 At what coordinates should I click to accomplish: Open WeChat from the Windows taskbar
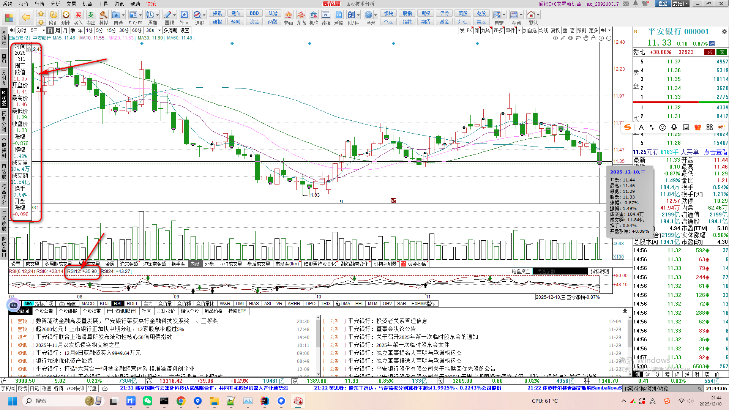147,401
